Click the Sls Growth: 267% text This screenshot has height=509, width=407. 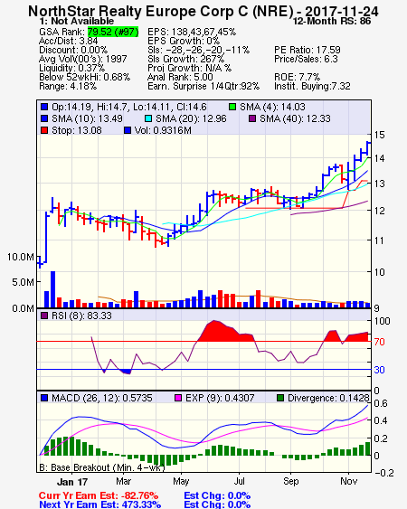pos(185,59)
